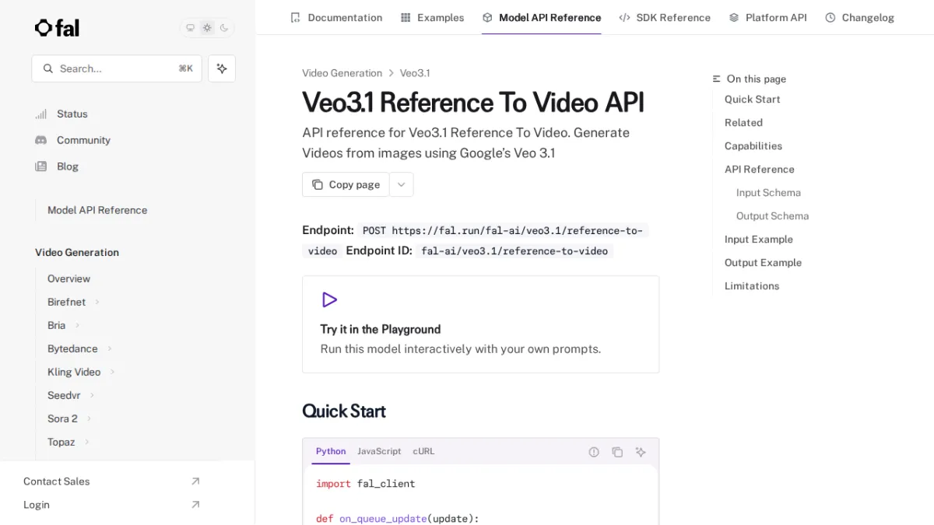Jump to Output Example in page outline
Viewport: 934px width, 525px height.
tap(763, 263)
